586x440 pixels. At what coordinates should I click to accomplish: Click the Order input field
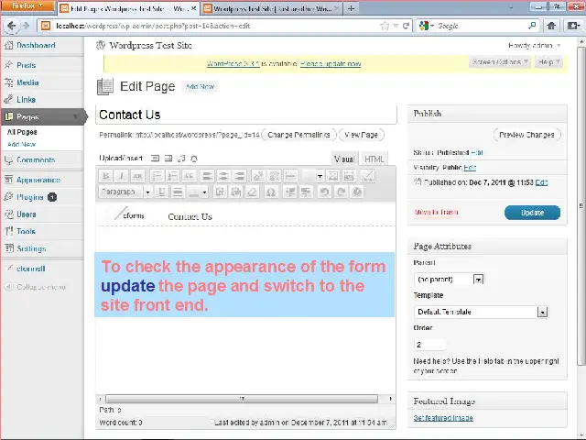coord(429,345)
